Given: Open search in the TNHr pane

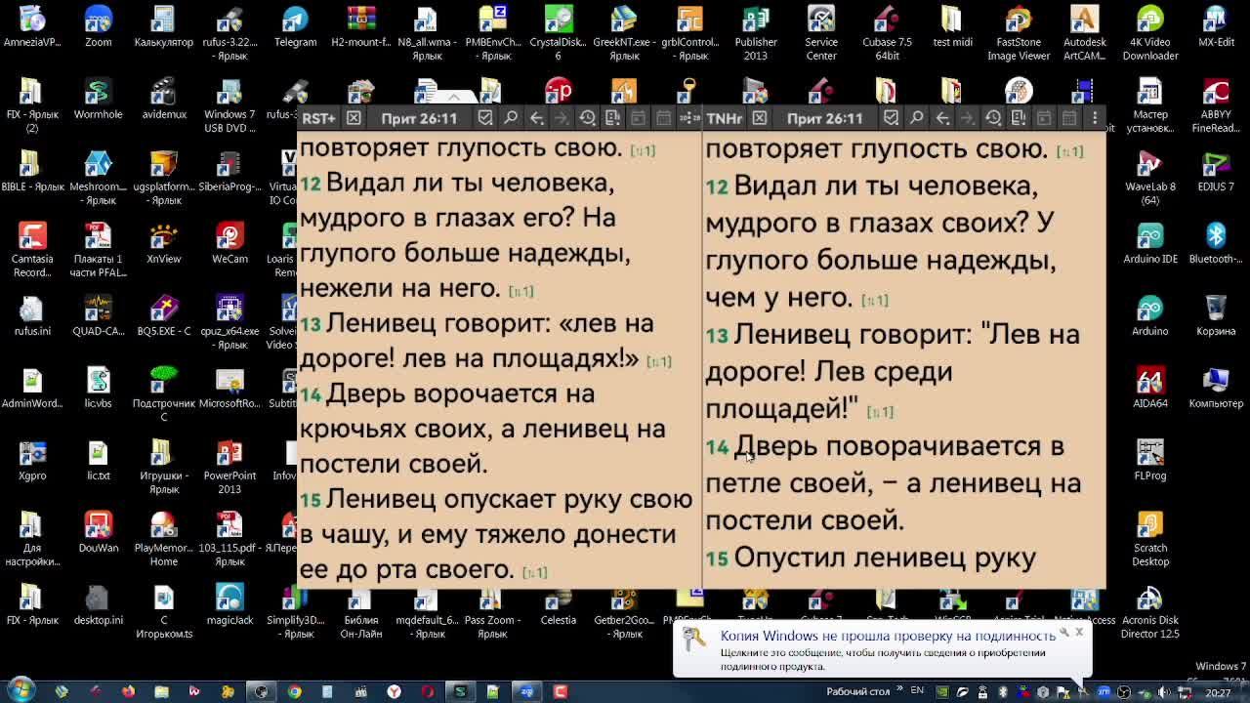Looking at the screenshot, I should click(917, 118).
